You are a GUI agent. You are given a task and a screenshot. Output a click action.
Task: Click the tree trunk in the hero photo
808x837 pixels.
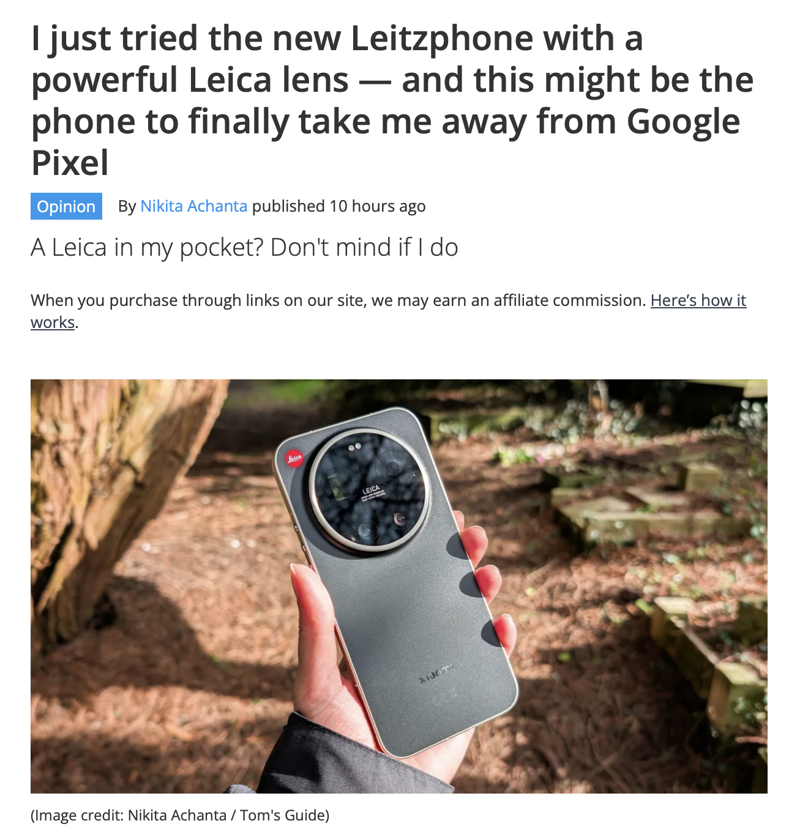[104, 489]
